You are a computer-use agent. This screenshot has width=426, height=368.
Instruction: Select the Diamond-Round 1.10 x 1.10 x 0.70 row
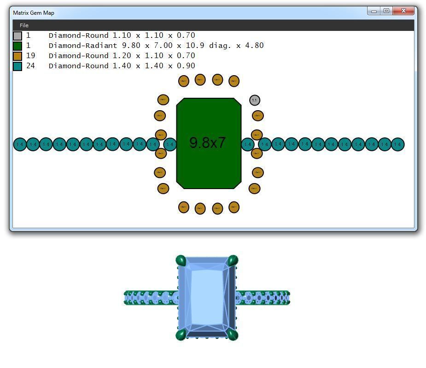[122, 36]
